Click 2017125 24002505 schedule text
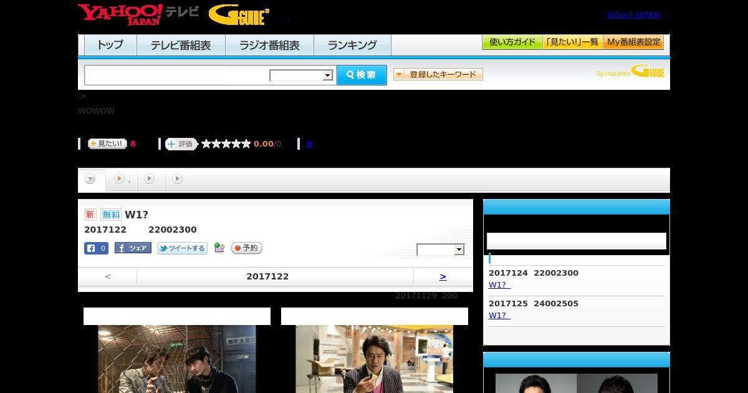This screenshot has height=393, width=748. pyautogui.click(x=534, y=304)
